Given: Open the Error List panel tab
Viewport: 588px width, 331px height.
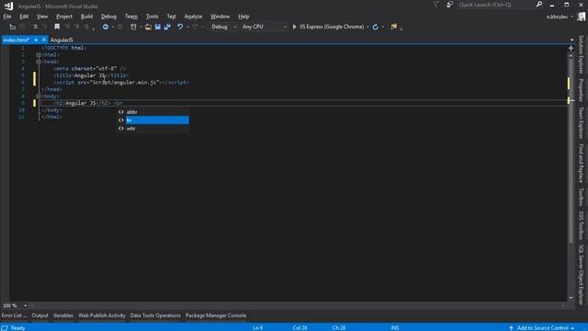Looking at the screenshot, I should coord(14,315).
